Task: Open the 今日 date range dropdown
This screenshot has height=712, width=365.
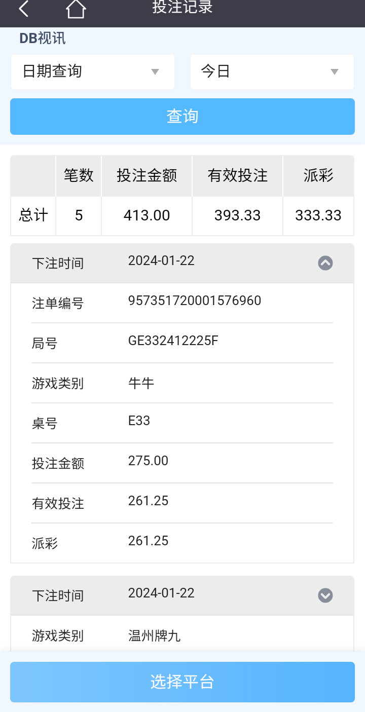Action: tap(272, 71)
